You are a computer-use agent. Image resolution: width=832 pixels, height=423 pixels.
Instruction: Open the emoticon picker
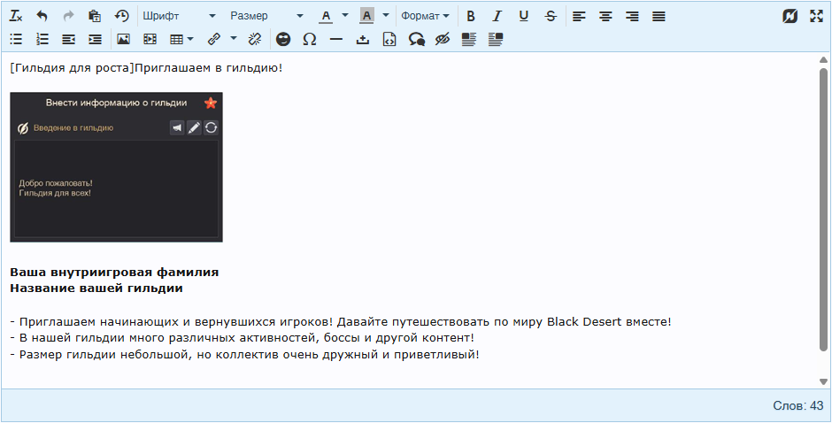[x=283, y=39]
